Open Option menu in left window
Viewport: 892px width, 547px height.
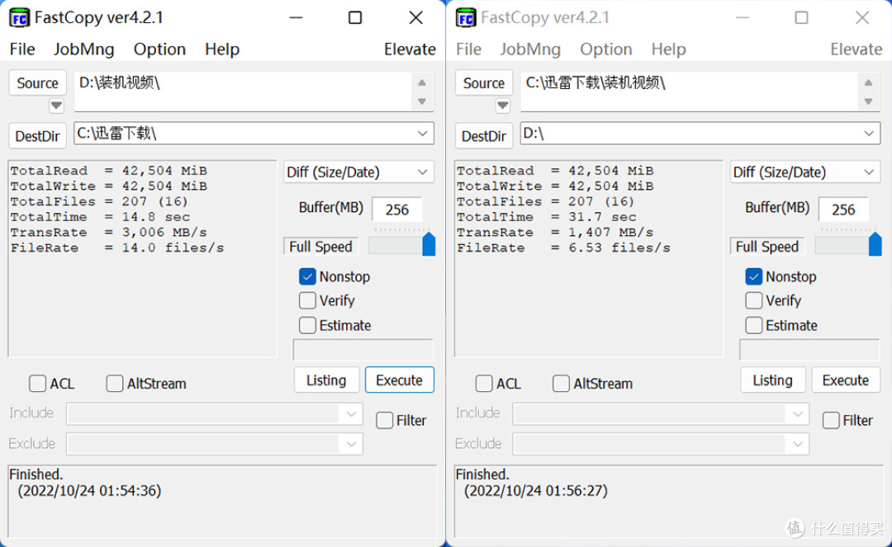click(160, 50)
